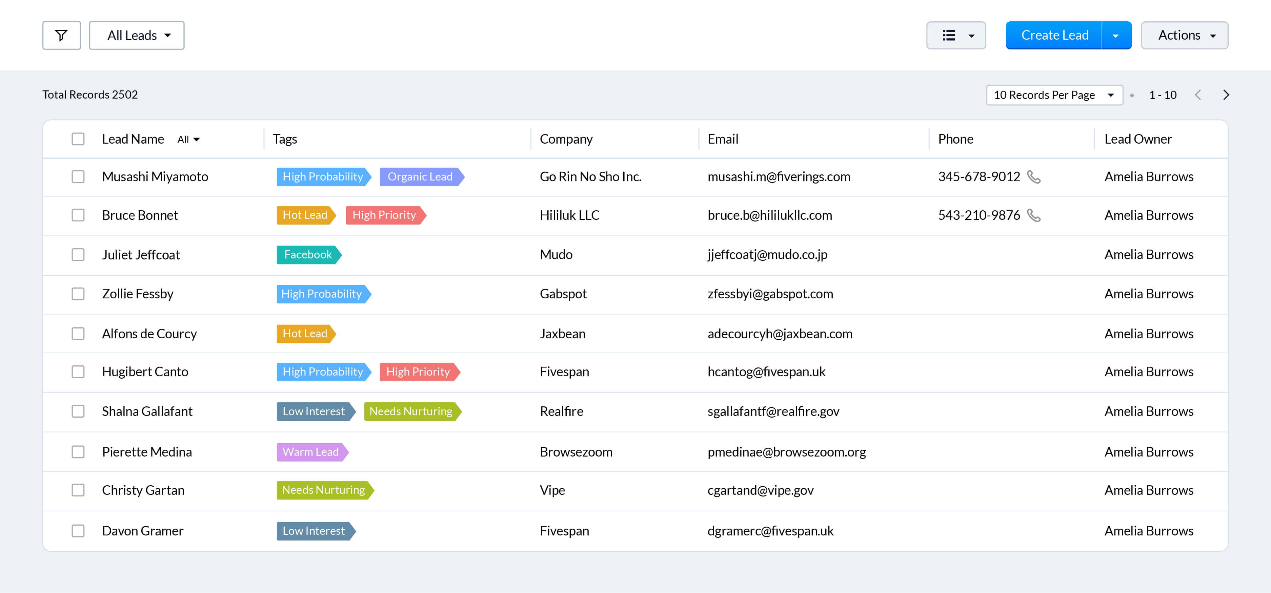Image resolution: width=1271 pixels, height=593 pixels.
Task: Open the All Leads view dropdown
Action: pyautogui.click(x=137, y=36)
